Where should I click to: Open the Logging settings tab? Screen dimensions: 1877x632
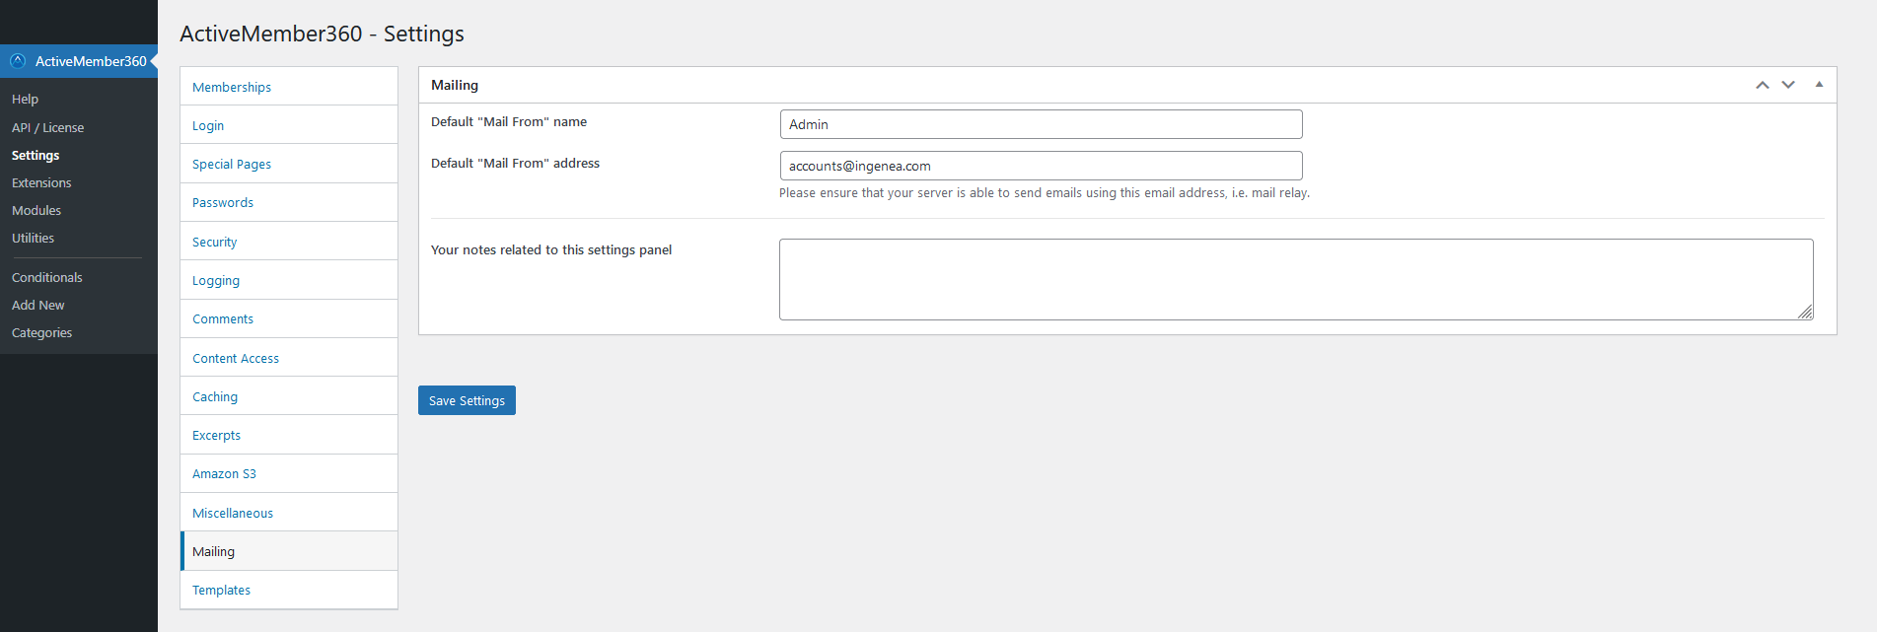289,280
